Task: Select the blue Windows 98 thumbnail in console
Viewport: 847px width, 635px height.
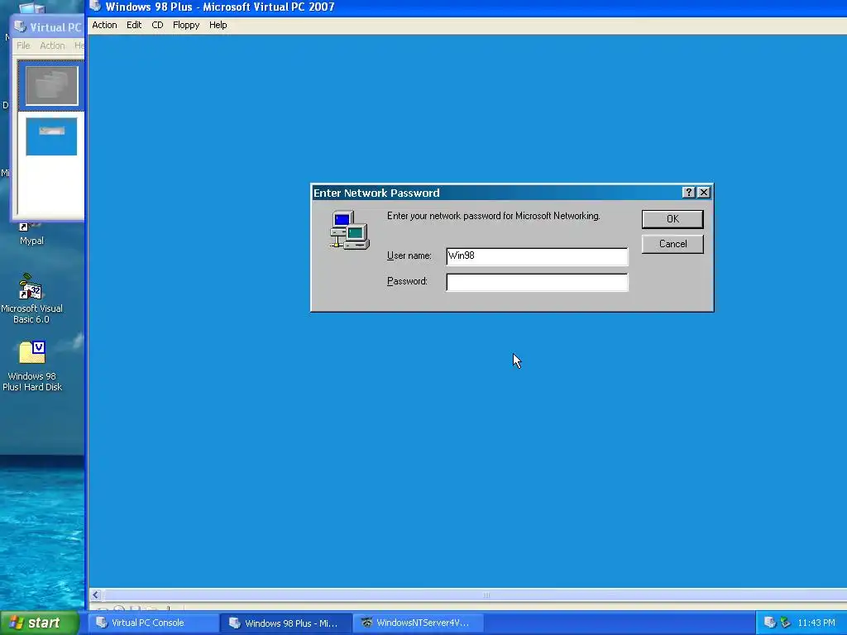Action: point(51,136)
